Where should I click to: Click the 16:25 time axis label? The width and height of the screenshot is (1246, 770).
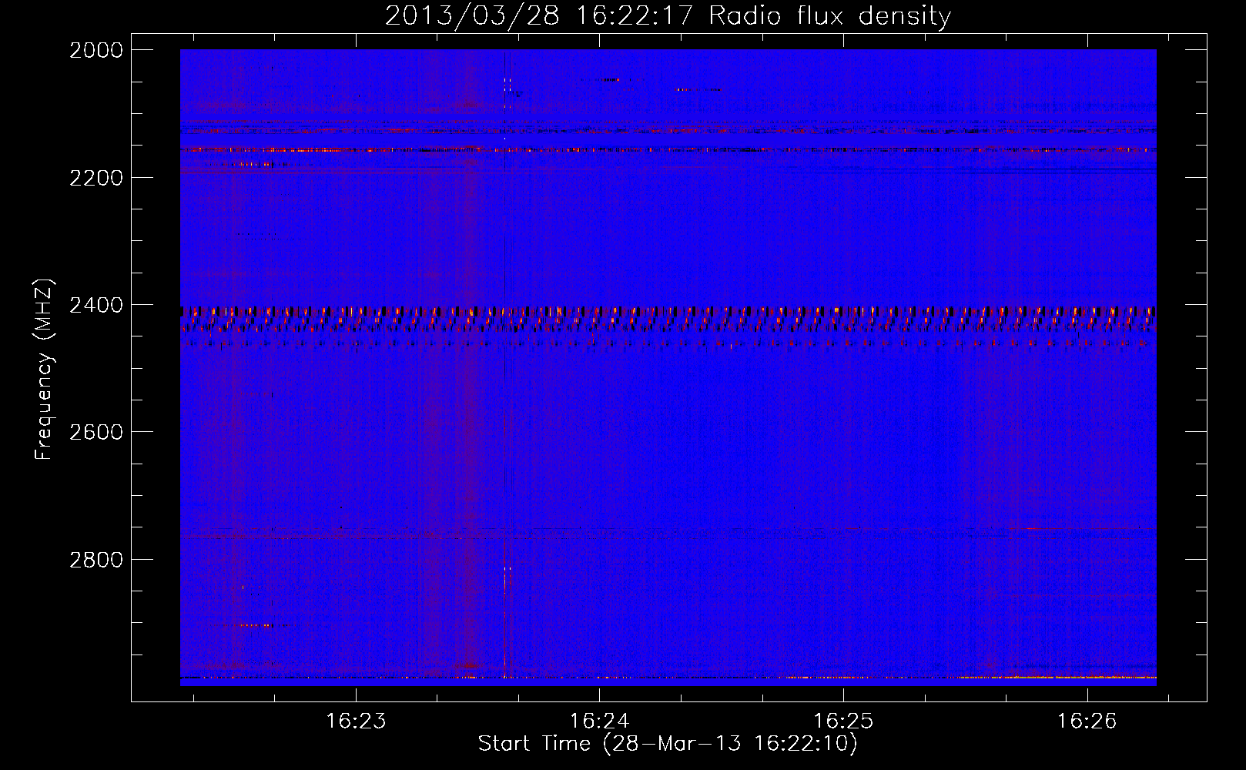coord(843,721)
